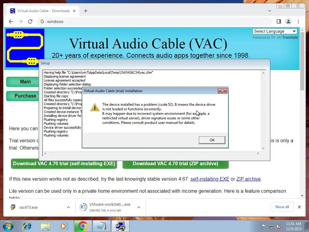The width and height of the screenshot is (309, 232).
Task: Open the Action Center flag icon
Action: pyautogui.click(x=264, y=226)
